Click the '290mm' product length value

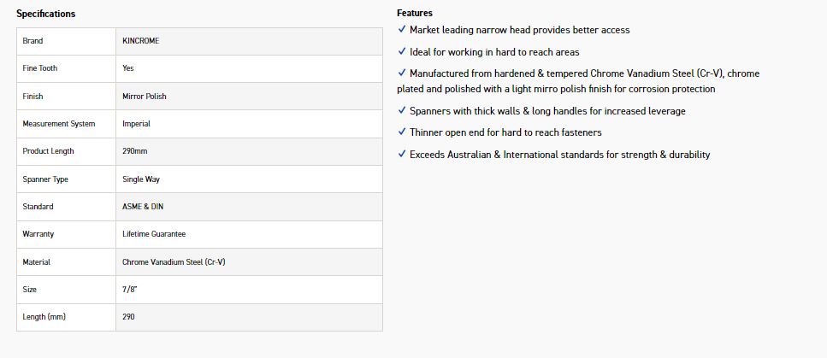(135, 151)
